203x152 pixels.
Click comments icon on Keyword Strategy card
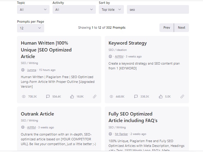(136, 97)
